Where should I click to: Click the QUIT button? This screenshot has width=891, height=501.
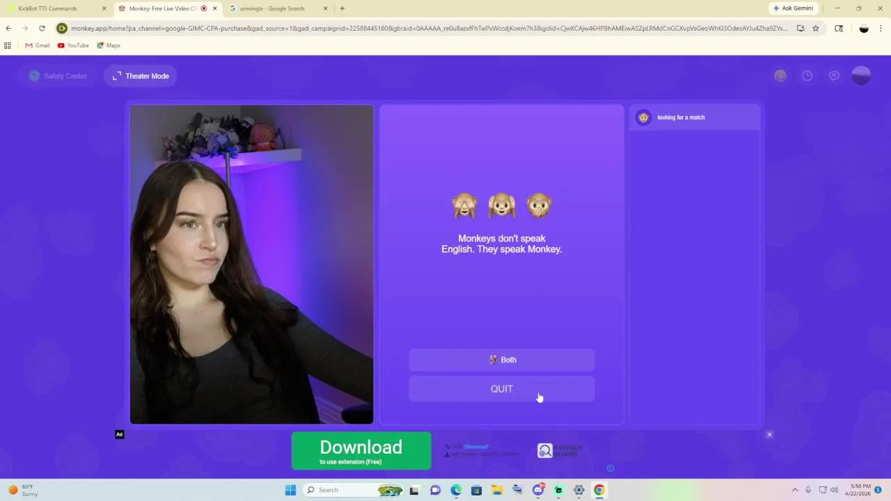(x=501, y=389)
